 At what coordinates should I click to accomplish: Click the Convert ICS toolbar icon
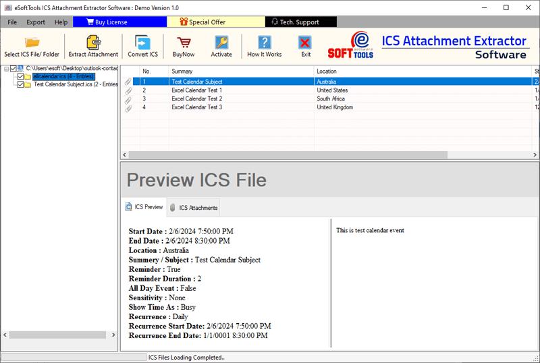pos(142,43)
